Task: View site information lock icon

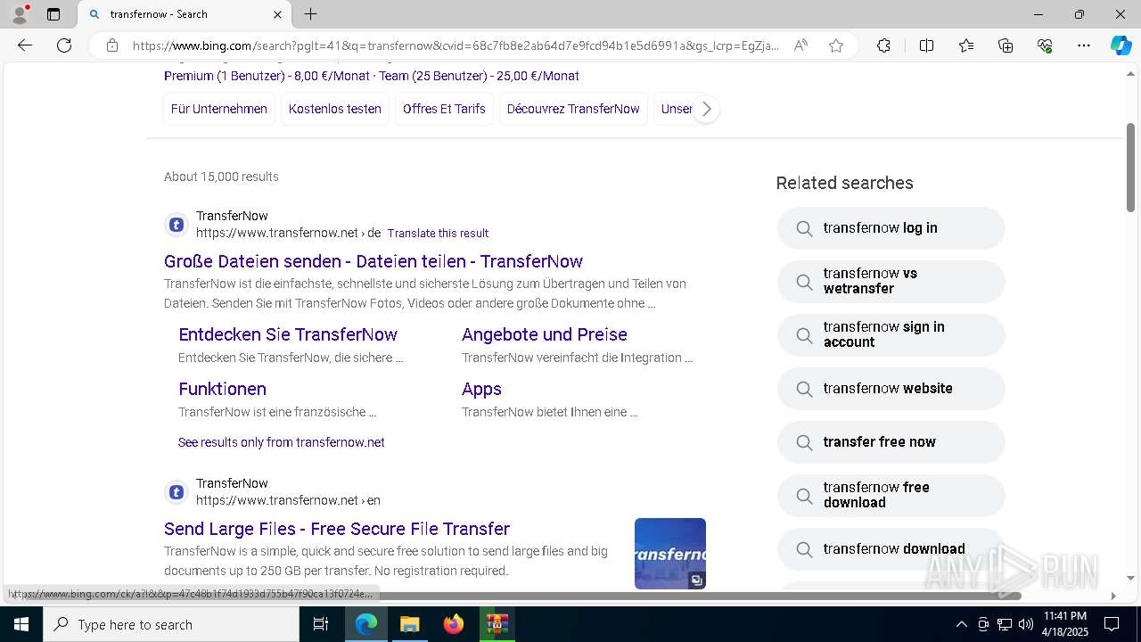Action: 111,45
